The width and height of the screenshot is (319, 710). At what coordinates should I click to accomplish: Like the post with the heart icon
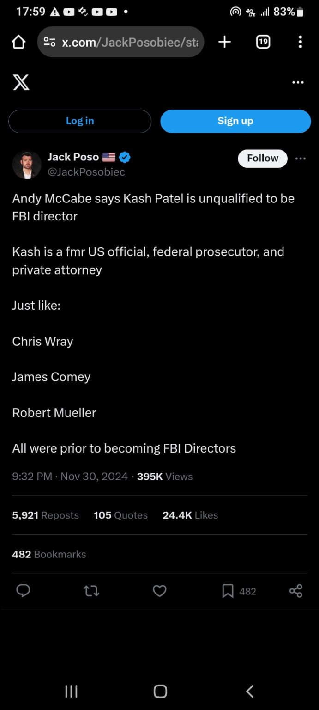point(160,591)
